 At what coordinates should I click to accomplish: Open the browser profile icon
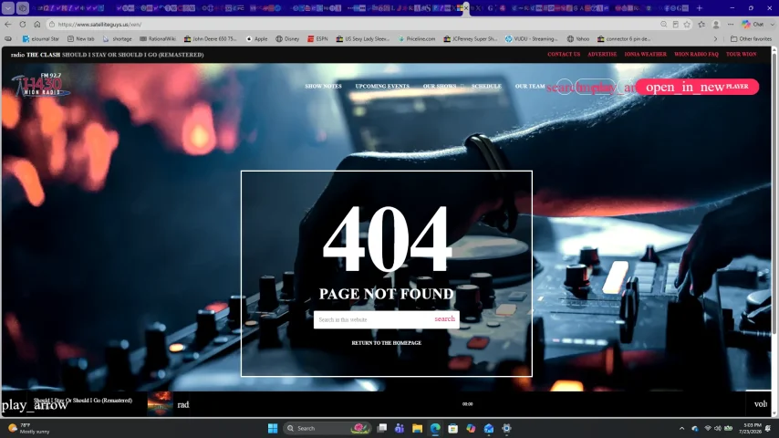[x=716, y=24]
